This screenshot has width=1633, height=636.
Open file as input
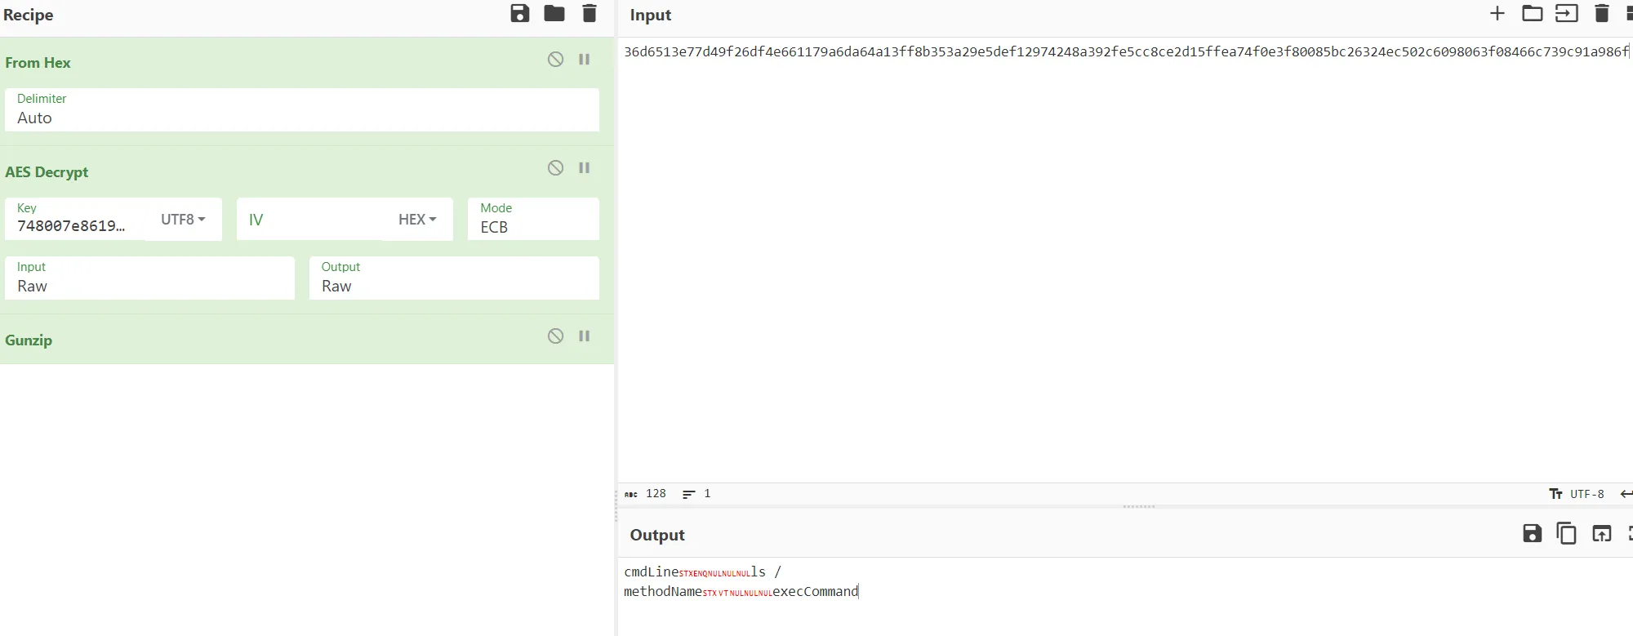tap(1566, 14)
